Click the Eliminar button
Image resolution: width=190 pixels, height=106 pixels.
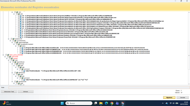tap(26, 92)
